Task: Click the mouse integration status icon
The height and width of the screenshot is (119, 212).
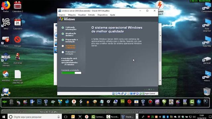Action: tap(140, 94)
